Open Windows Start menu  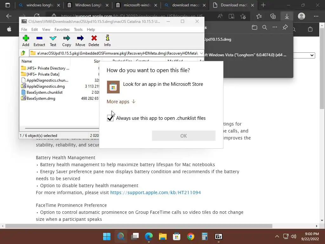[x=107, y=236]
